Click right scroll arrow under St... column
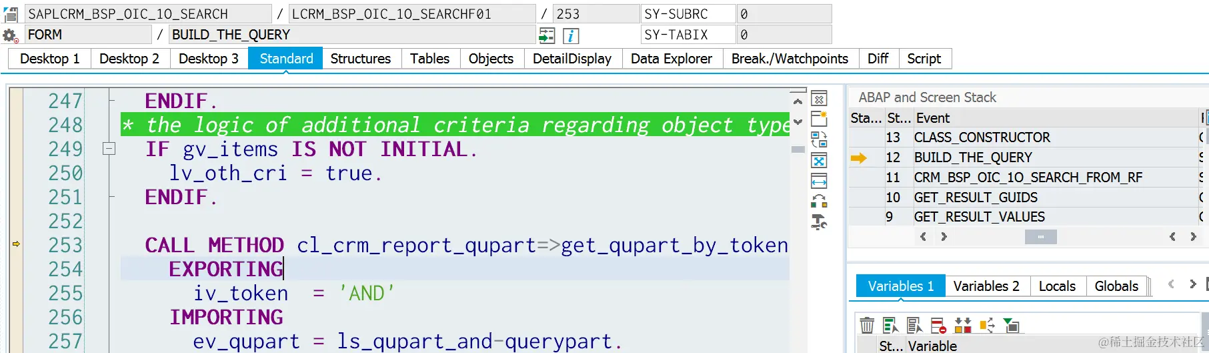 click(x=944, y=237)
